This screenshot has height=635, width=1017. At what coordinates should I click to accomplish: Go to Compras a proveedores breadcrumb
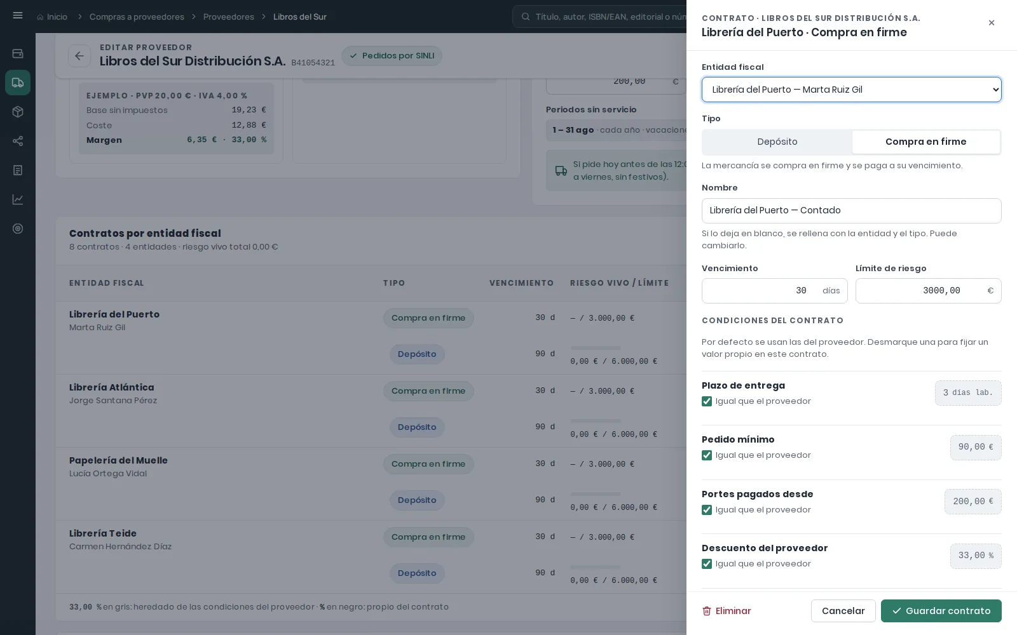point(137,17)
